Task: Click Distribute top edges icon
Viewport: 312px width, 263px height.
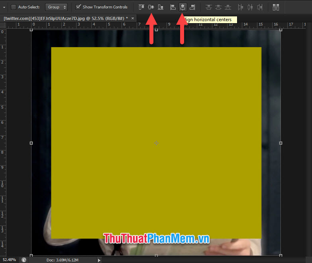Action: (208, 7)
